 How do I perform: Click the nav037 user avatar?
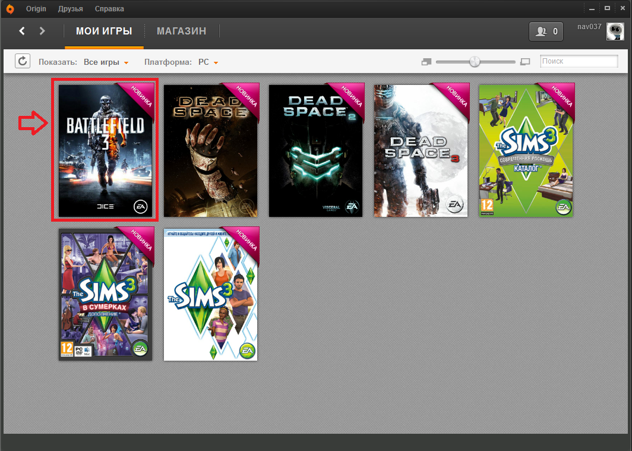coord(615,32)
